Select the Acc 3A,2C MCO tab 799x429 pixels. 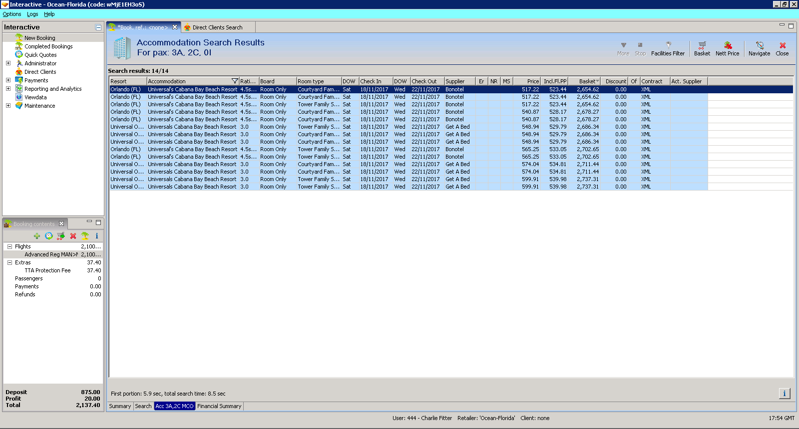(174, 406)
